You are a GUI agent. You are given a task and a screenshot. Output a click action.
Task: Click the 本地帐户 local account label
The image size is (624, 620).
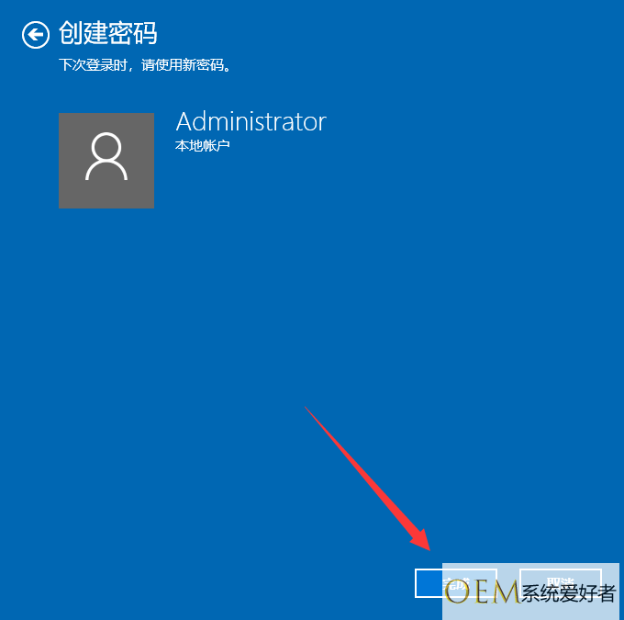(203, 146)
